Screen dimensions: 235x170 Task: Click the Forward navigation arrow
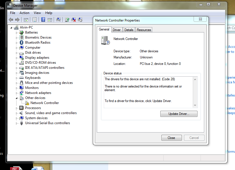click(x=17, y=20)
